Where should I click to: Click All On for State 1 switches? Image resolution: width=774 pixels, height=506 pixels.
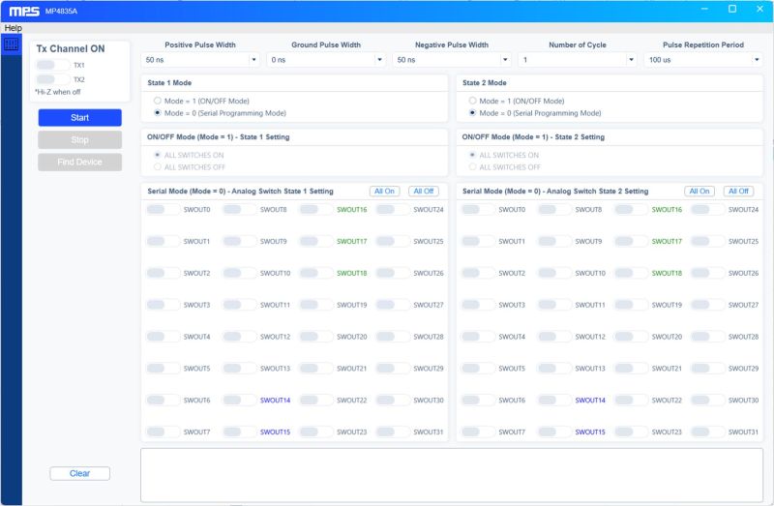384,192
